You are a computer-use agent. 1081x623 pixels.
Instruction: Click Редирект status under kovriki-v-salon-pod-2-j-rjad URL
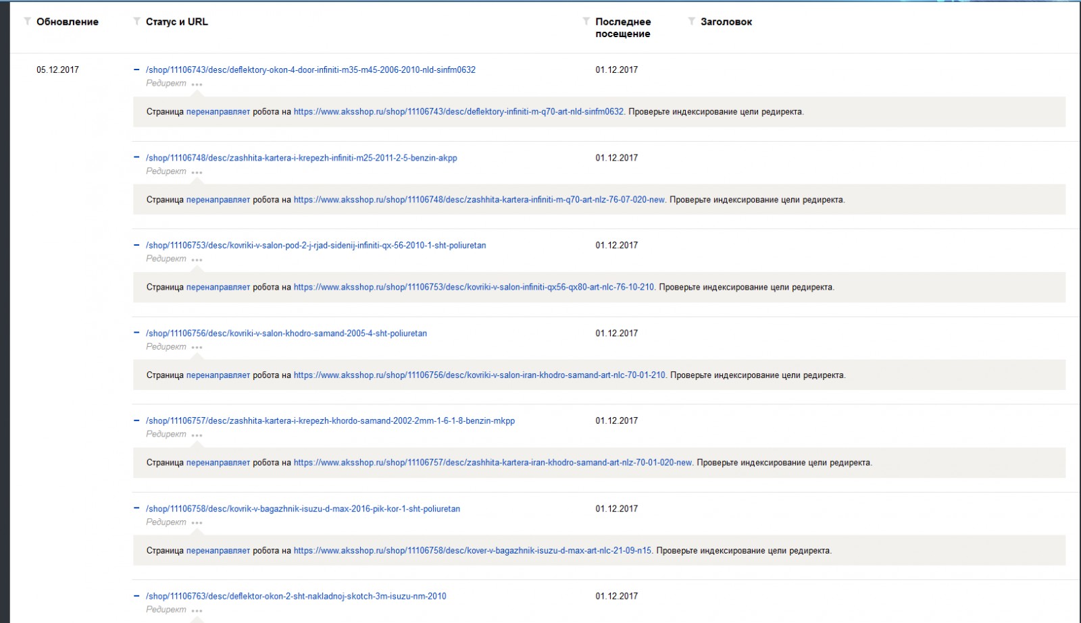point(166,259)
